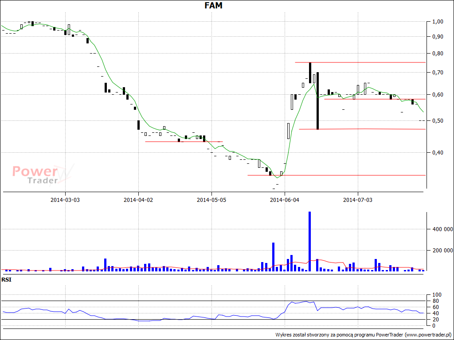Viewport: 454px width, 340px height.
Task: Select the 2014-04-02 date label
Action: tap(138, 200)
